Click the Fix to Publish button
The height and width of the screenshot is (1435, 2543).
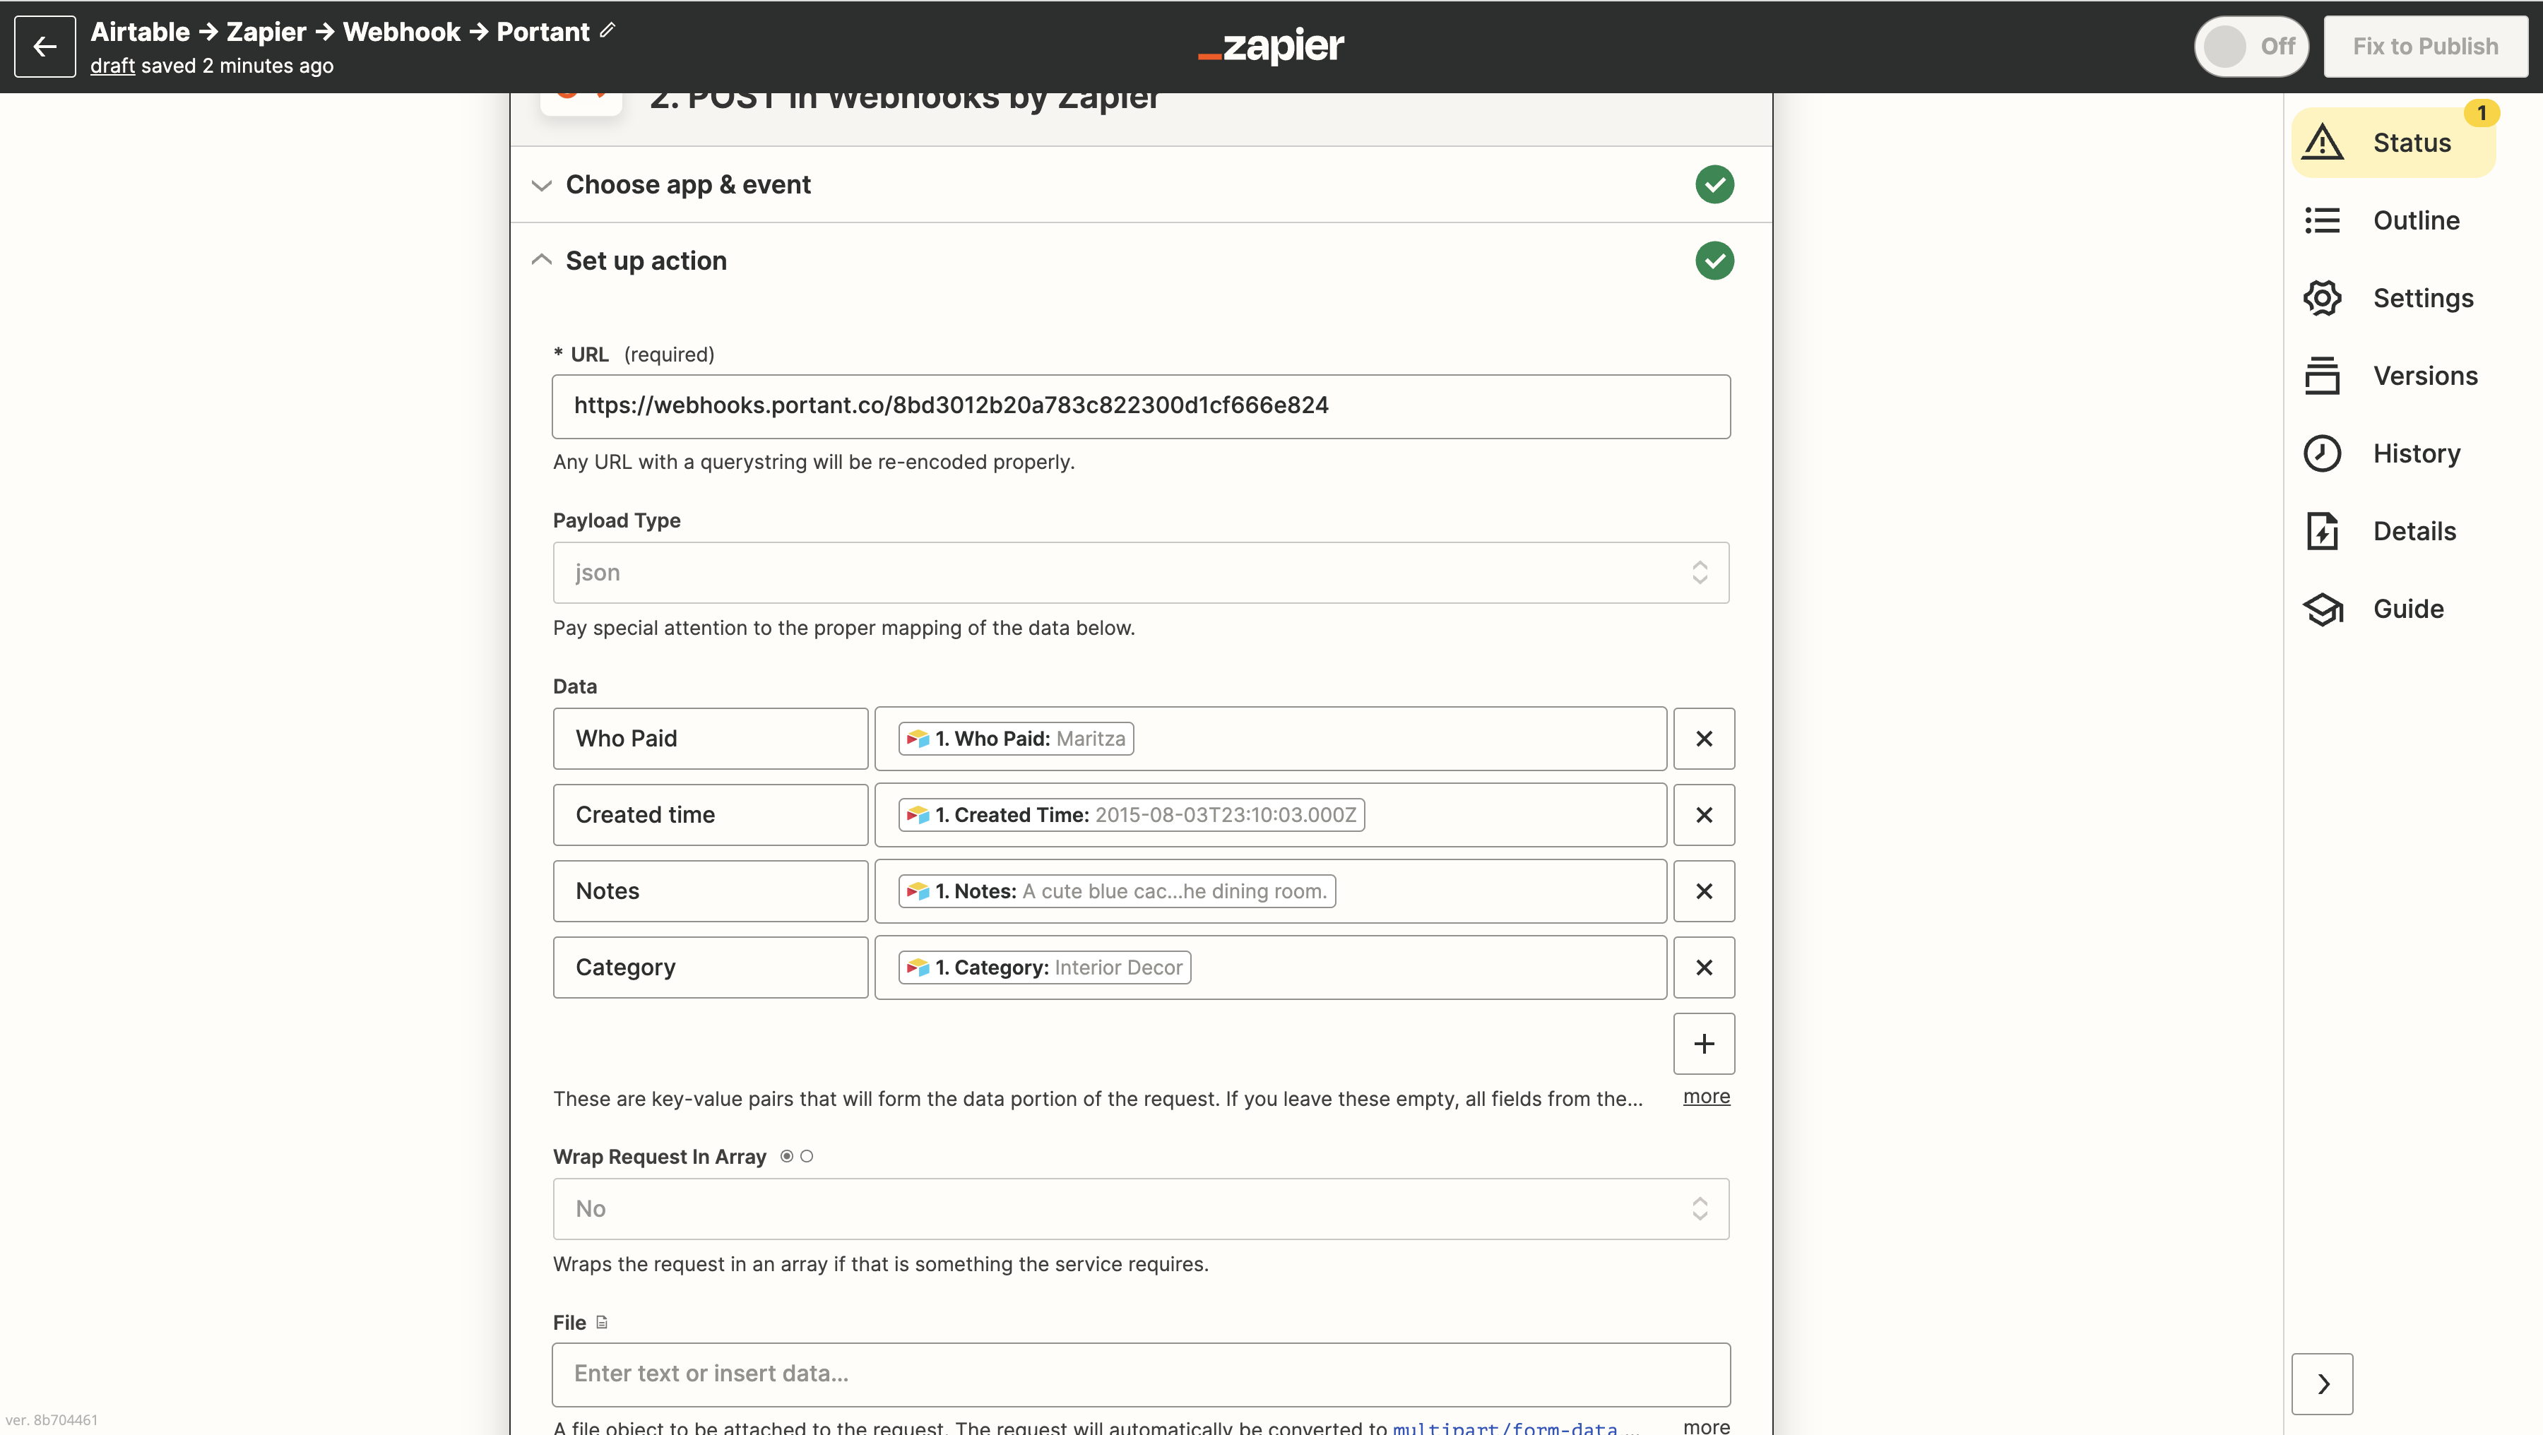click(2424, 47)
